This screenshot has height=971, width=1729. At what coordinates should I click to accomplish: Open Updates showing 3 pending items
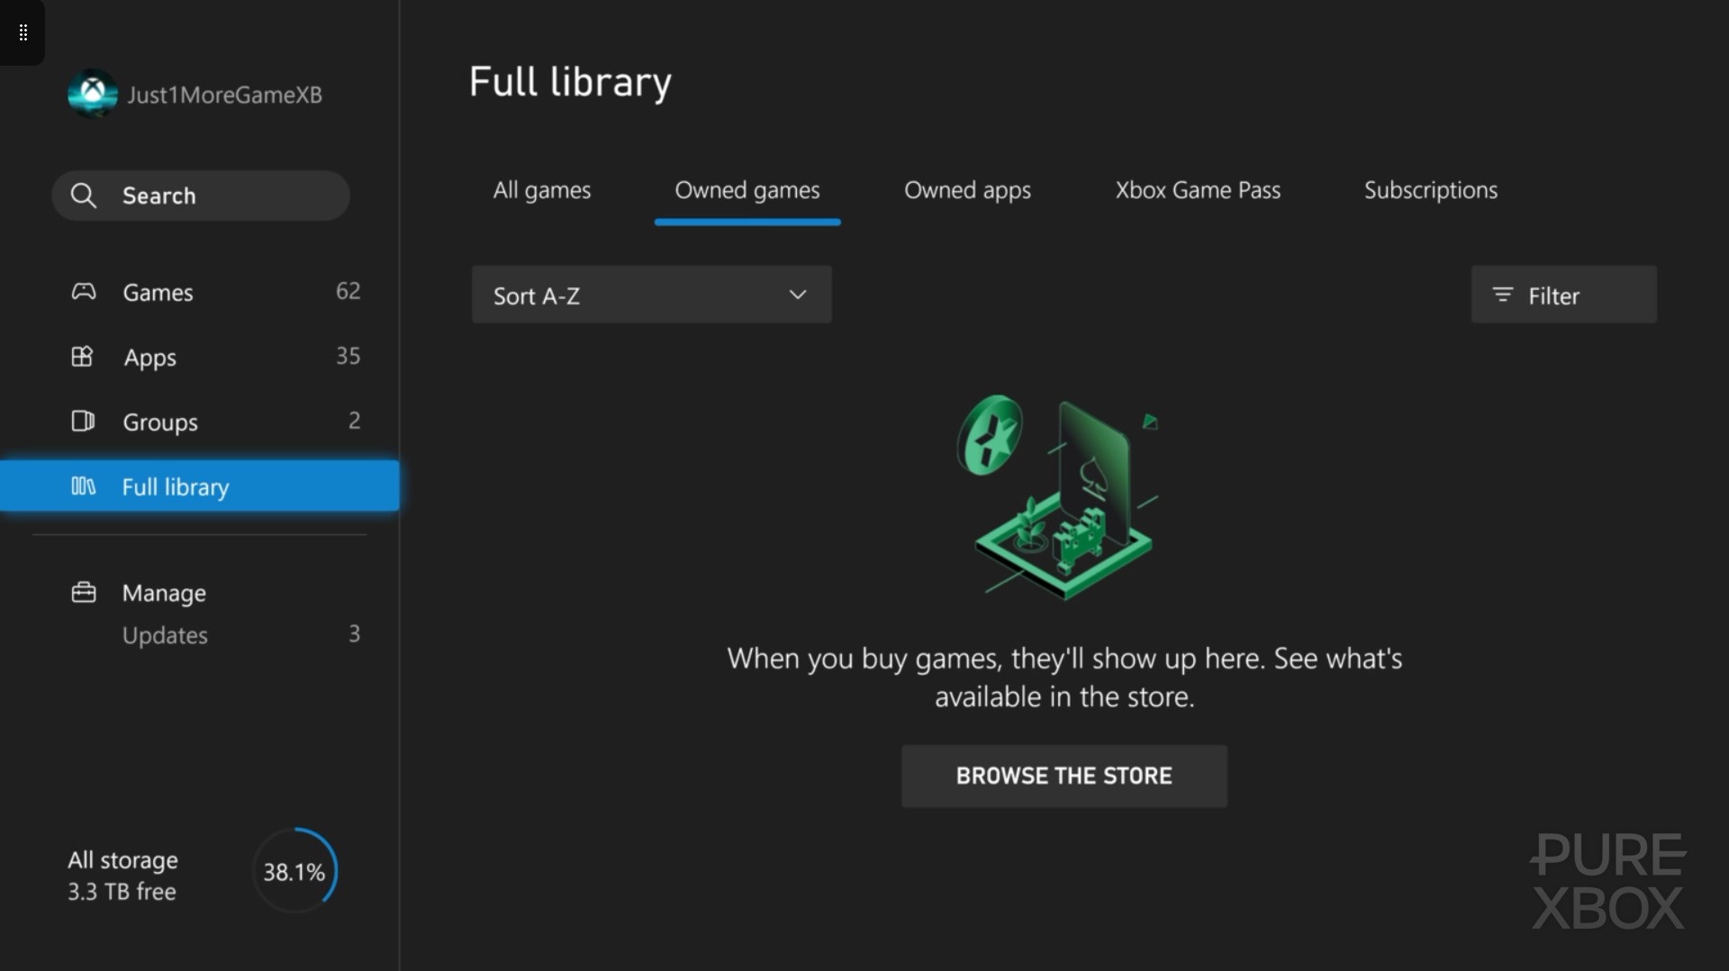coord(165,635)
